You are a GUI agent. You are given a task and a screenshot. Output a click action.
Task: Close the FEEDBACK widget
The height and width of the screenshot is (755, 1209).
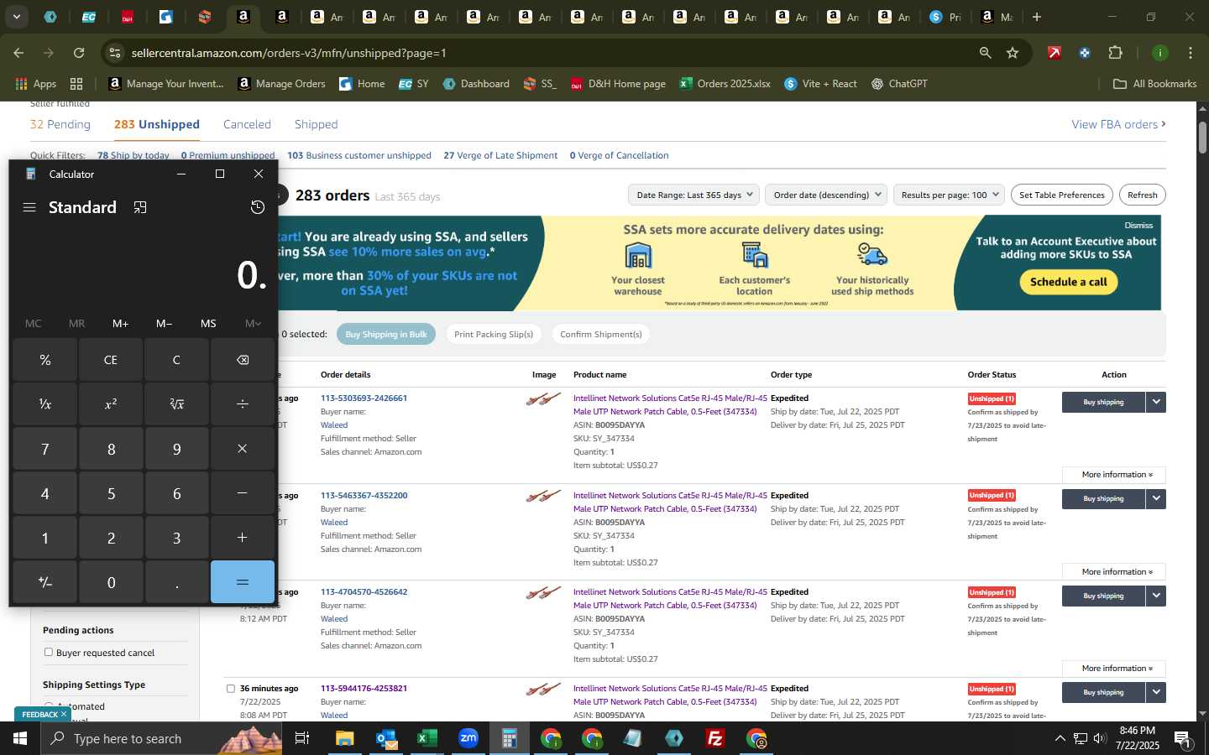(64, 714)
